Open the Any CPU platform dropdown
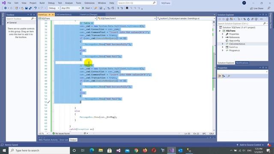Image resolution: width=274 pixels, height=154 pixels. pos(70,8)
